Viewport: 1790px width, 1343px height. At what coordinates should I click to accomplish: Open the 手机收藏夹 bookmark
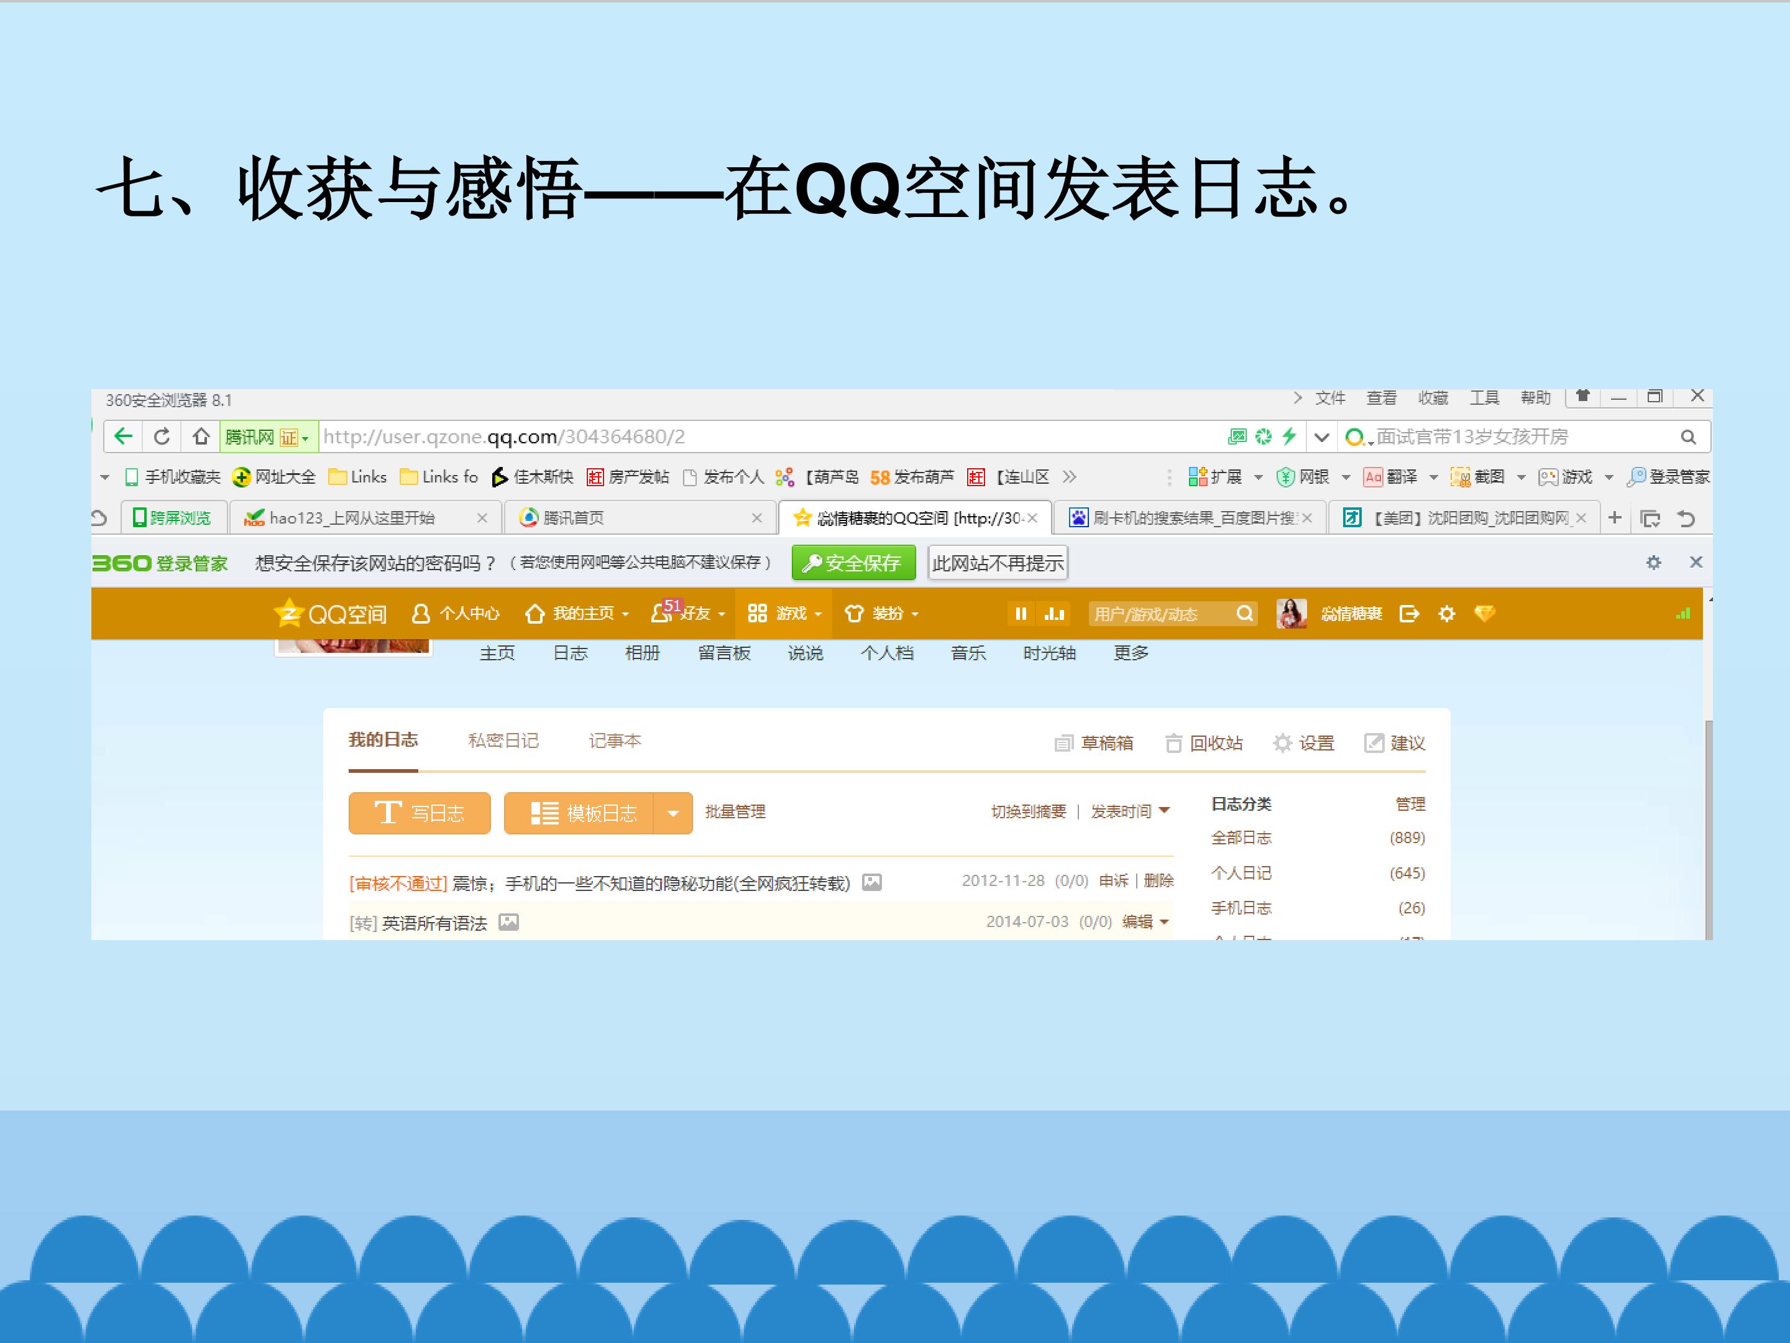click(x=172, y=477)
